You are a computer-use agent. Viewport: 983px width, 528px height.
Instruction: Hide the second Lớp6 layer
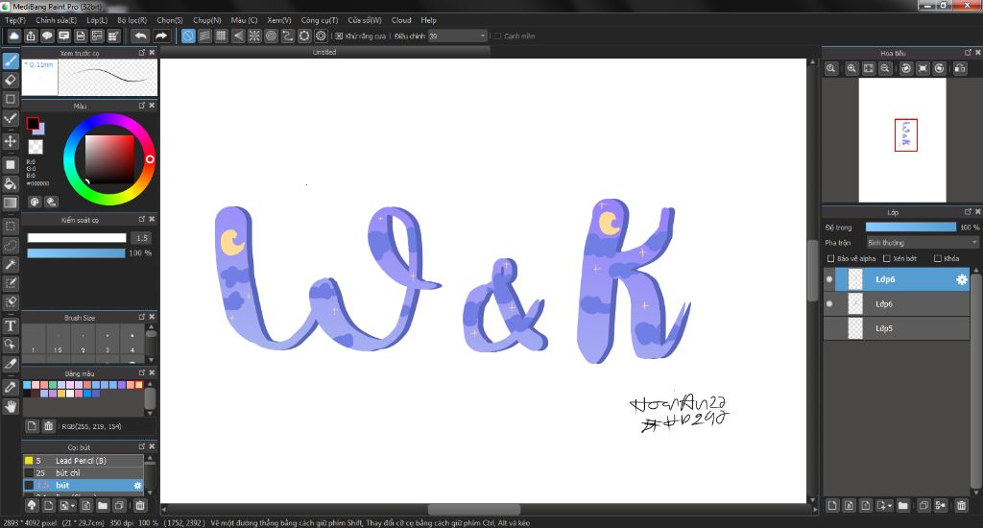[x=829, y=304]
